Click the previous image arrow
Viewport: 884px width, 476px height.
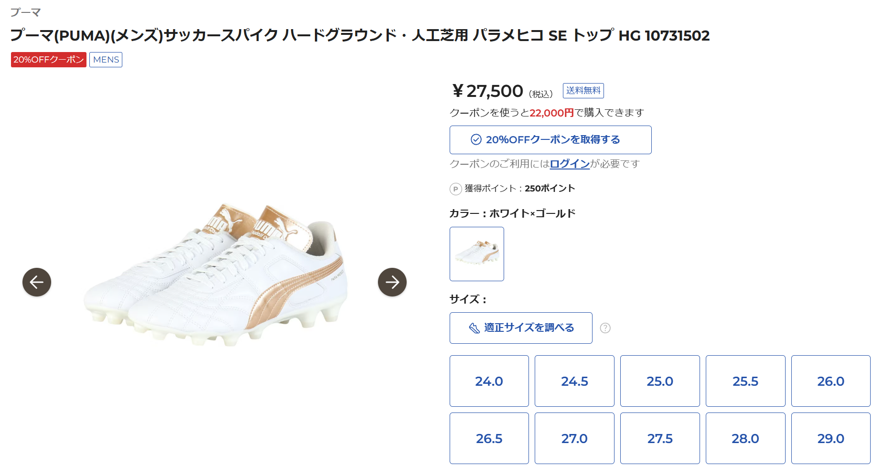(37, 282)
